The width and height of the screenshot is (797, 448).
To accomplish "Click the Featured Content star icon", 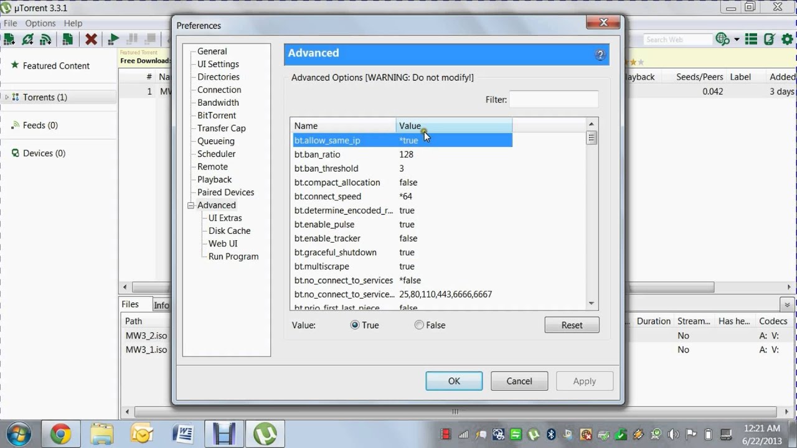I will (14, 65).
